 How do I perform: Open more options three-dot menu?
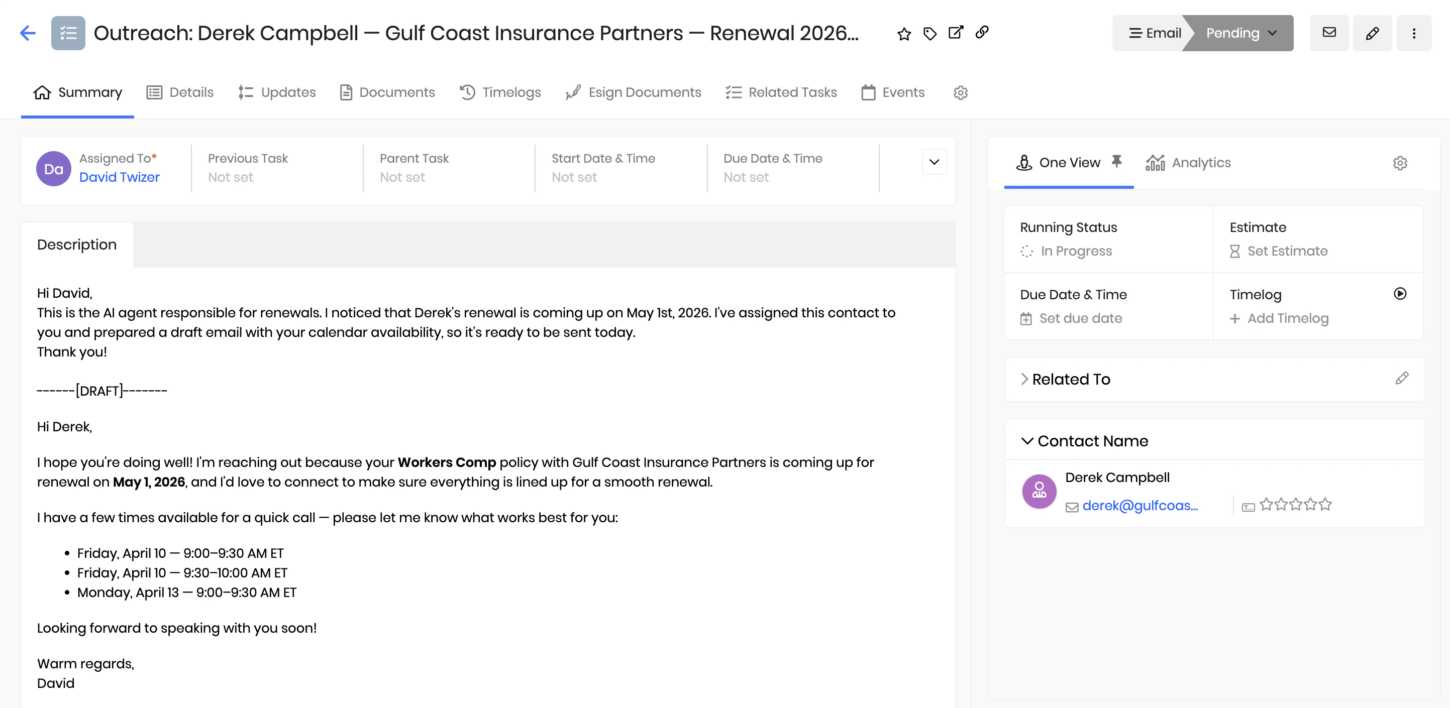click(x=1414, y=33)
